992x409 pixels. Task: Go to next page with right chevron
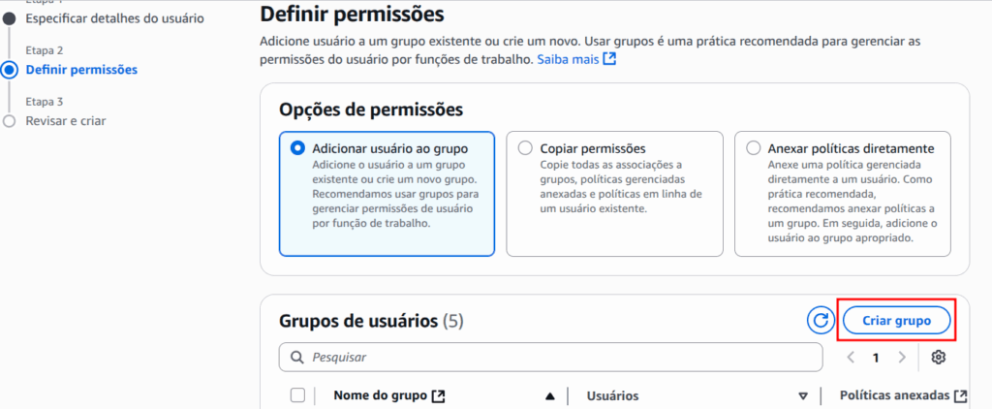[902, 358]
